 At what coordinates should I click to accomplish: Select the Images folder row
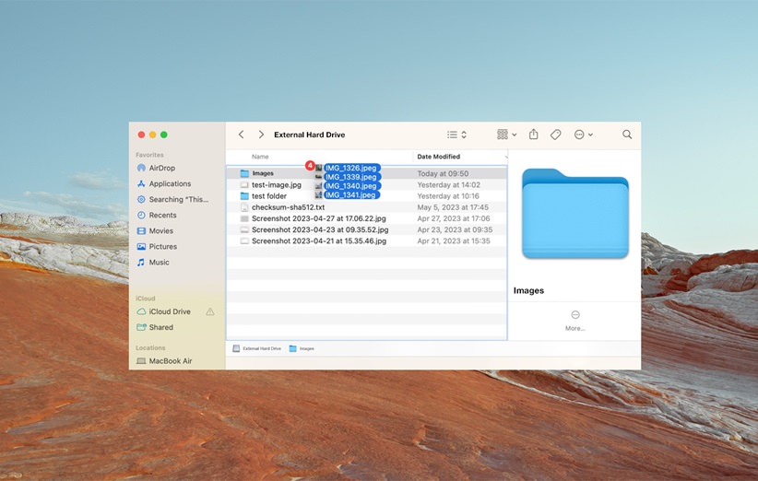pos(366,173)
